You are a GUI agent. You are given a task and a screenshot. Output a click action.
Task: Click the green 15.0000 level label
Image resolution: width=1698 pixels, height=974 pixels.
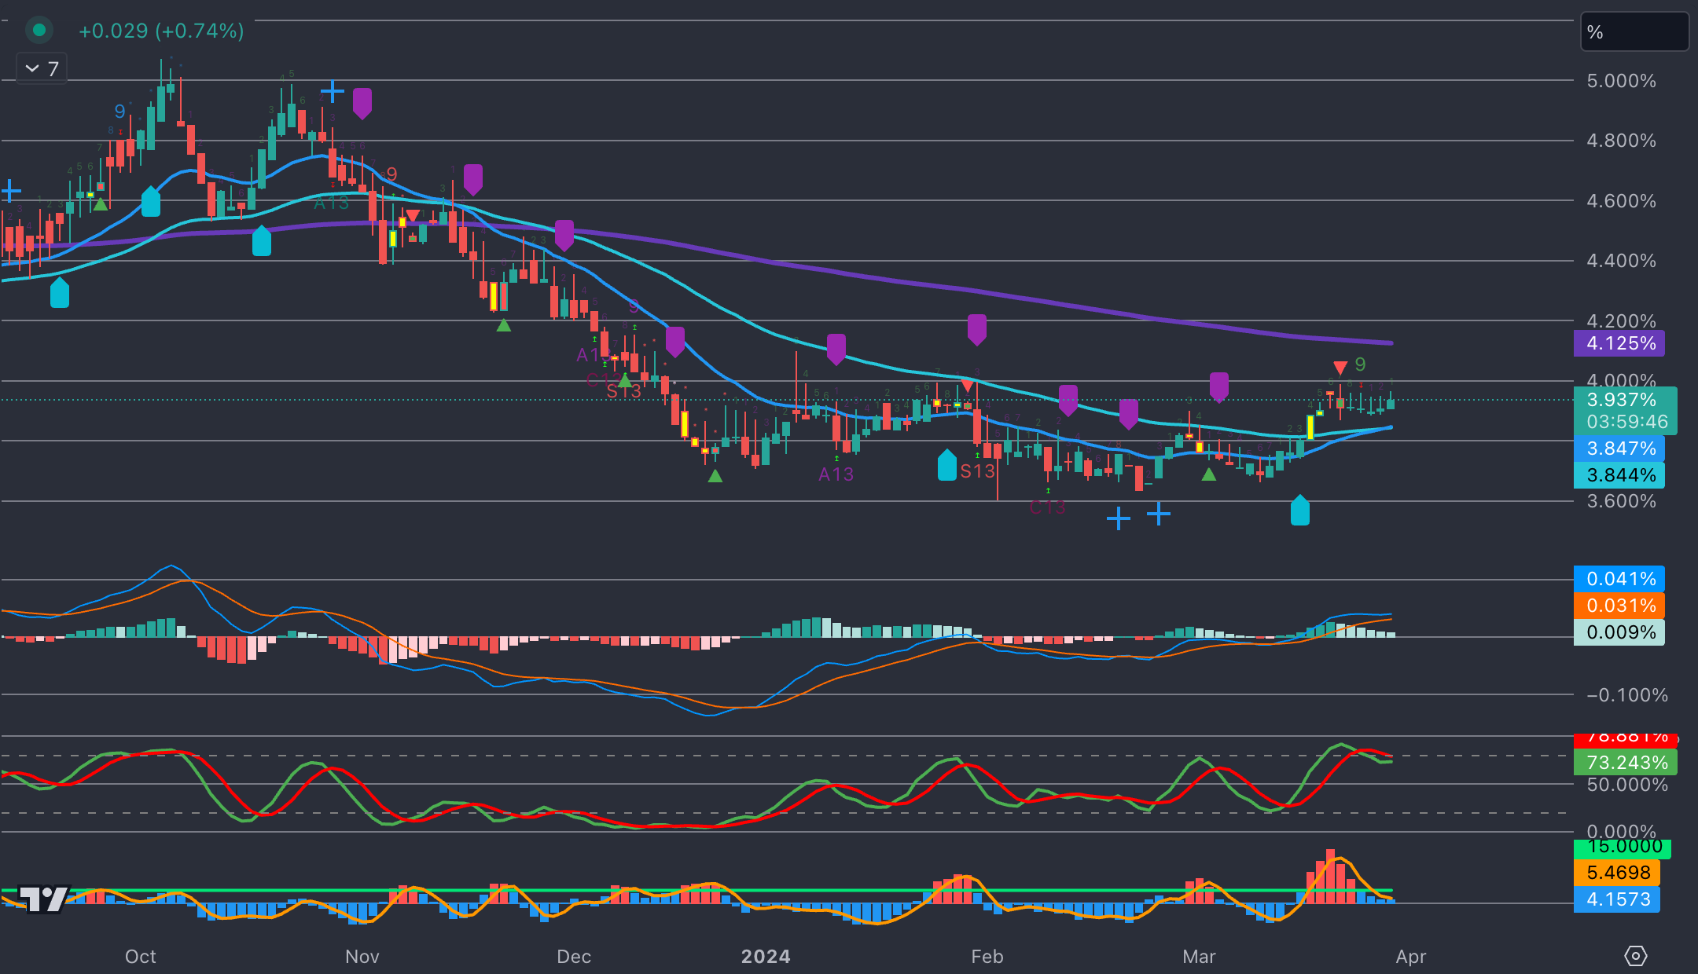(x=1623, y=848)
